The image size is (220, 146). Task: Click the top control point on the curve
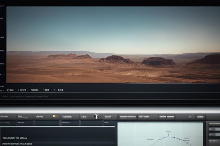pos(168,137)
